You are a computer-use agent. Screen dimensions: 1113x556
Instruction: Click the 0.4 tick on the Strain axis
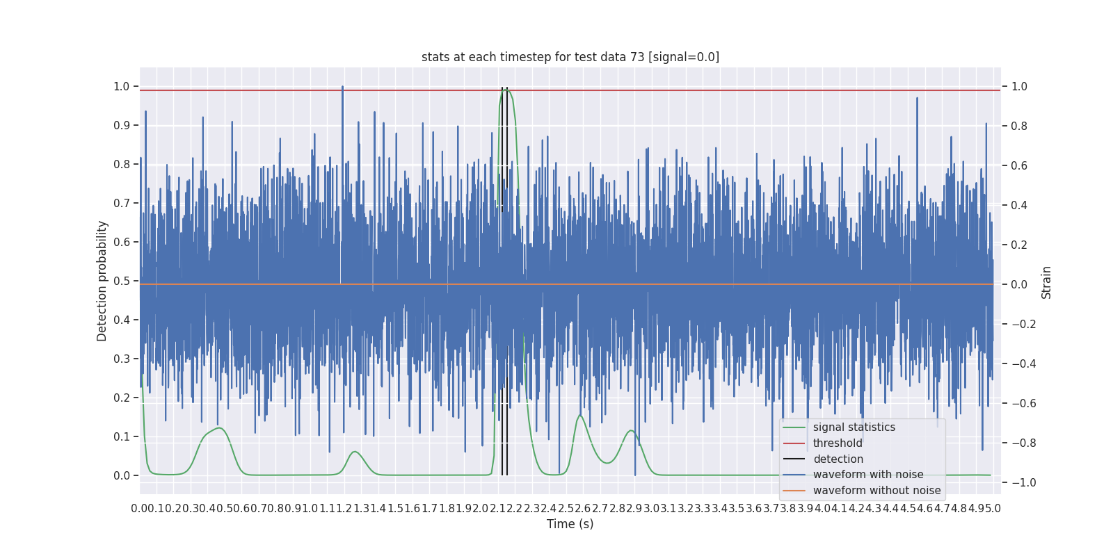(1019, 206)
